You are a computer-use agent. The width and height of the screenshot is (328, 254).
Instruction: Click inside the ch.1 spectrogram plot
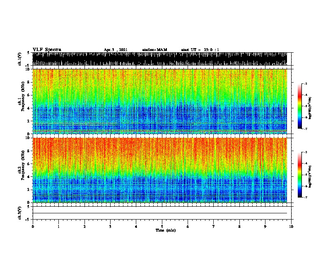[160, 101]
